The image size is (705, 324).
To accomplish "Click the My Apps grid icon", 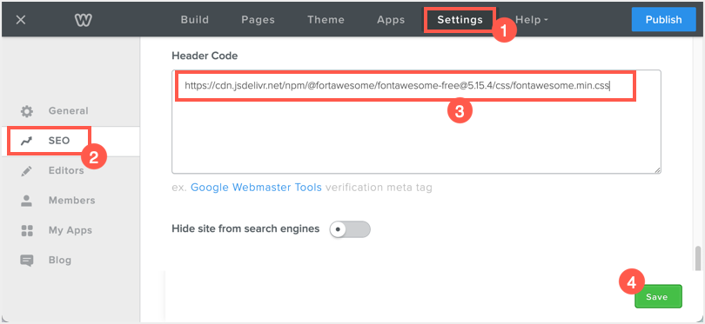I will click(27, 231).
